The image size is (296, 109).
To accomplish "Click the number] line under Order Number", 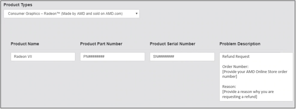I will click(230, 77).
